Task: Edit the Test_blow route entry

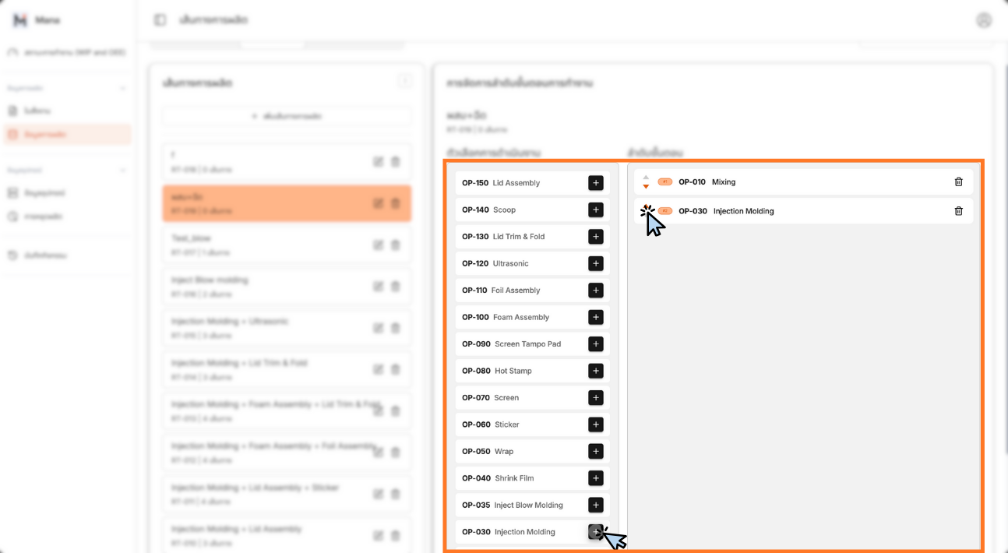Action: tap(378, 245)
